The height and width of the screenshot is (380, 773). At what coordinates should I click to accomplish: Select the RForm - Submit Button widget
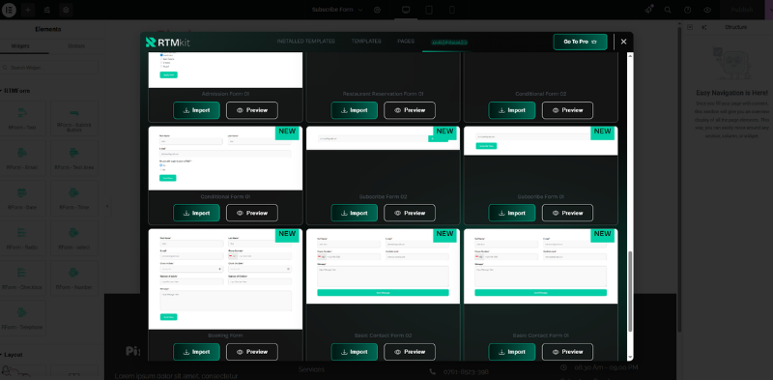[x=74, y=119]
